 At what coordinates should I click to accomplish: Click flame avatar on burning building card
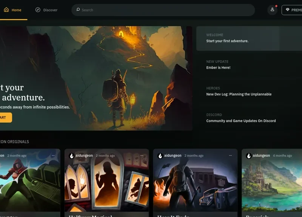(160, 156)
